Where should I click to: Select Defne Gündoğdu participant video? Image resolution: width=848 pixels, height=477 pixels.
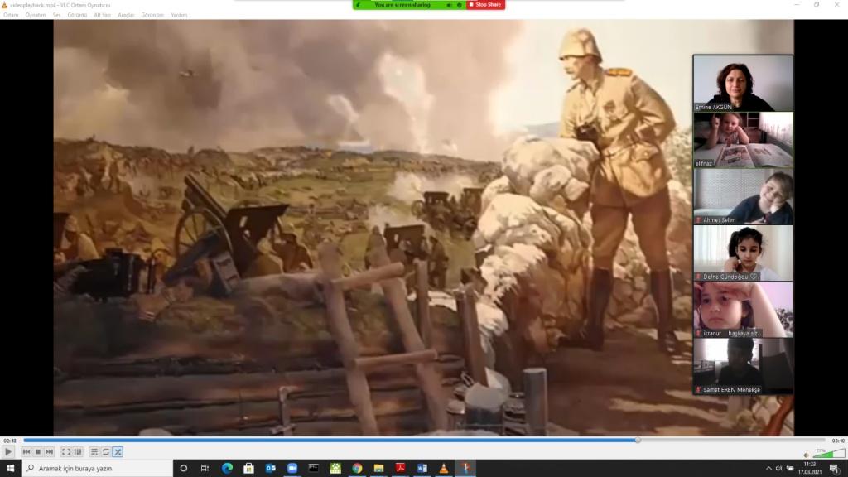coord(743,253)
